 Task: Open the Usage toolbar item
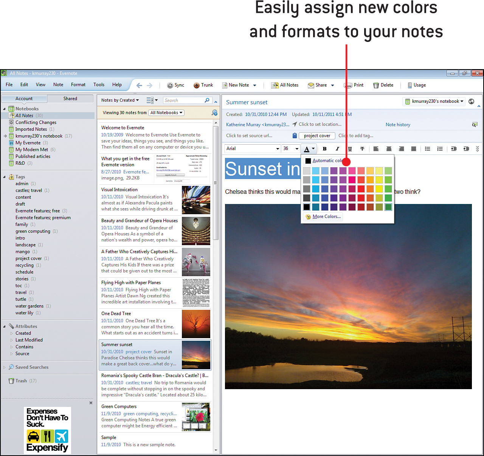coord(416,85)
